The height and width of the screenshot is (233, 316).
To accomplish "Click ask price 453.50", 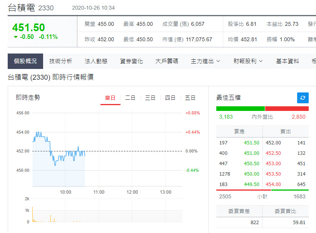I will coord(273,174).
